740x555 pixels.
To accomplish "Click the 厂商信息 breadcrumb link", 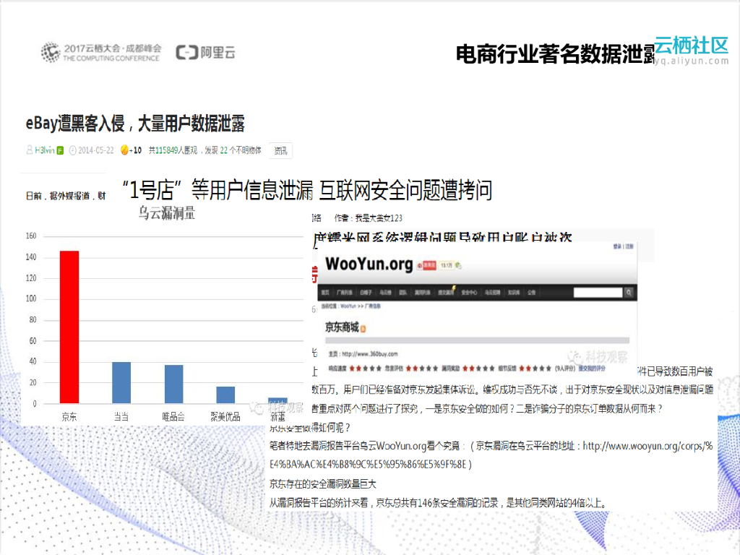I will 374,306.
